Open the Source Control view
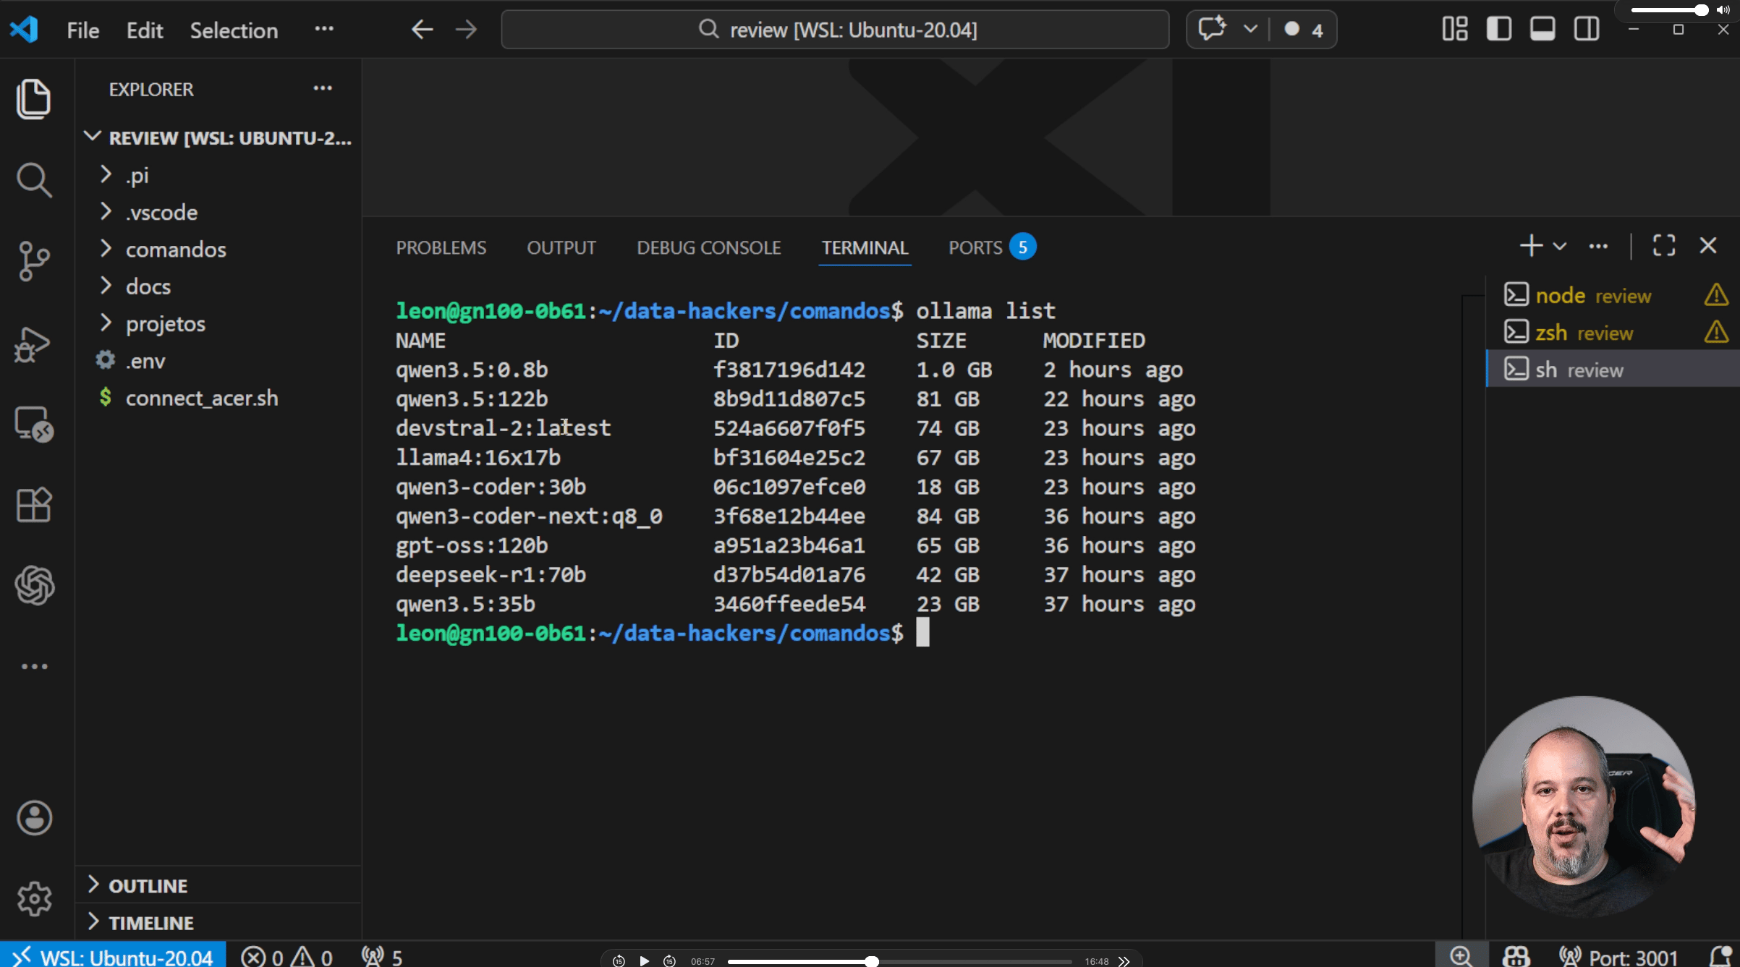 click(34, 260)
